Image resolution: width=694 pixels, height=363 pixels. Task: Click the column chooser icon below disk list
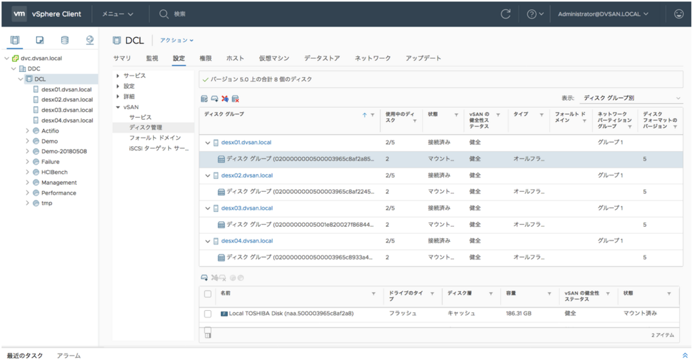click(207, 335)
